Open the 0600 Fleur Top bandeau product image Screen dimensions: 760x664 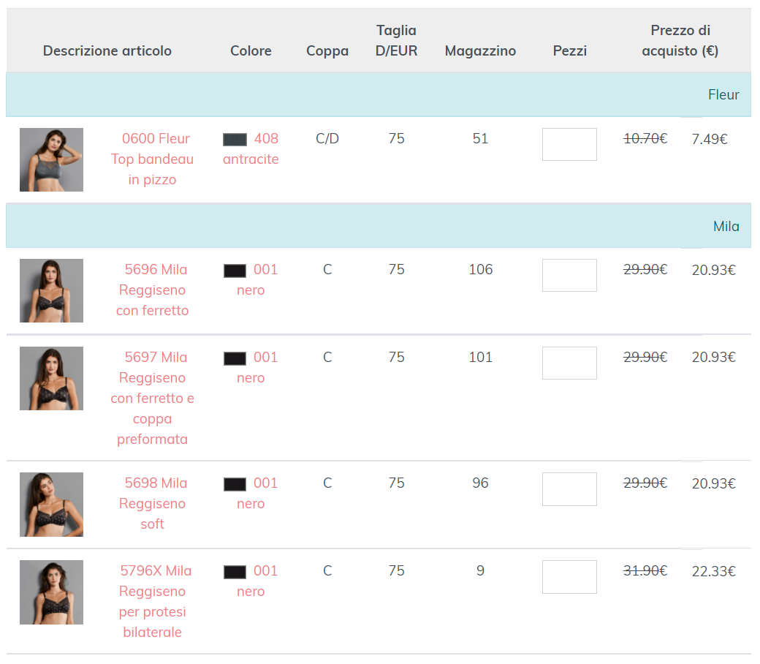click(x=51, y=159)
